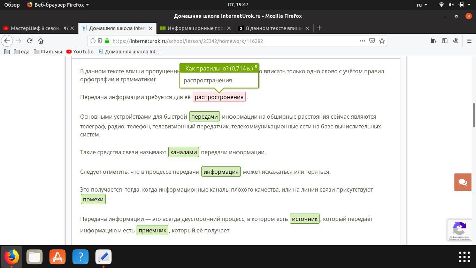Open the 'ru' keyboard layout menu
476x268 pixels.
[x=422, y=5]
